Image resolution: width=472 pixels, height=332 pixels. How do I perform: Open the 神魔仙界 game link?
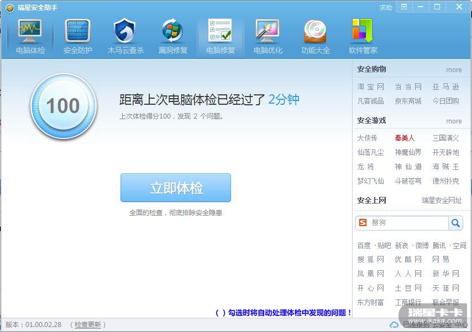(408, 153)
